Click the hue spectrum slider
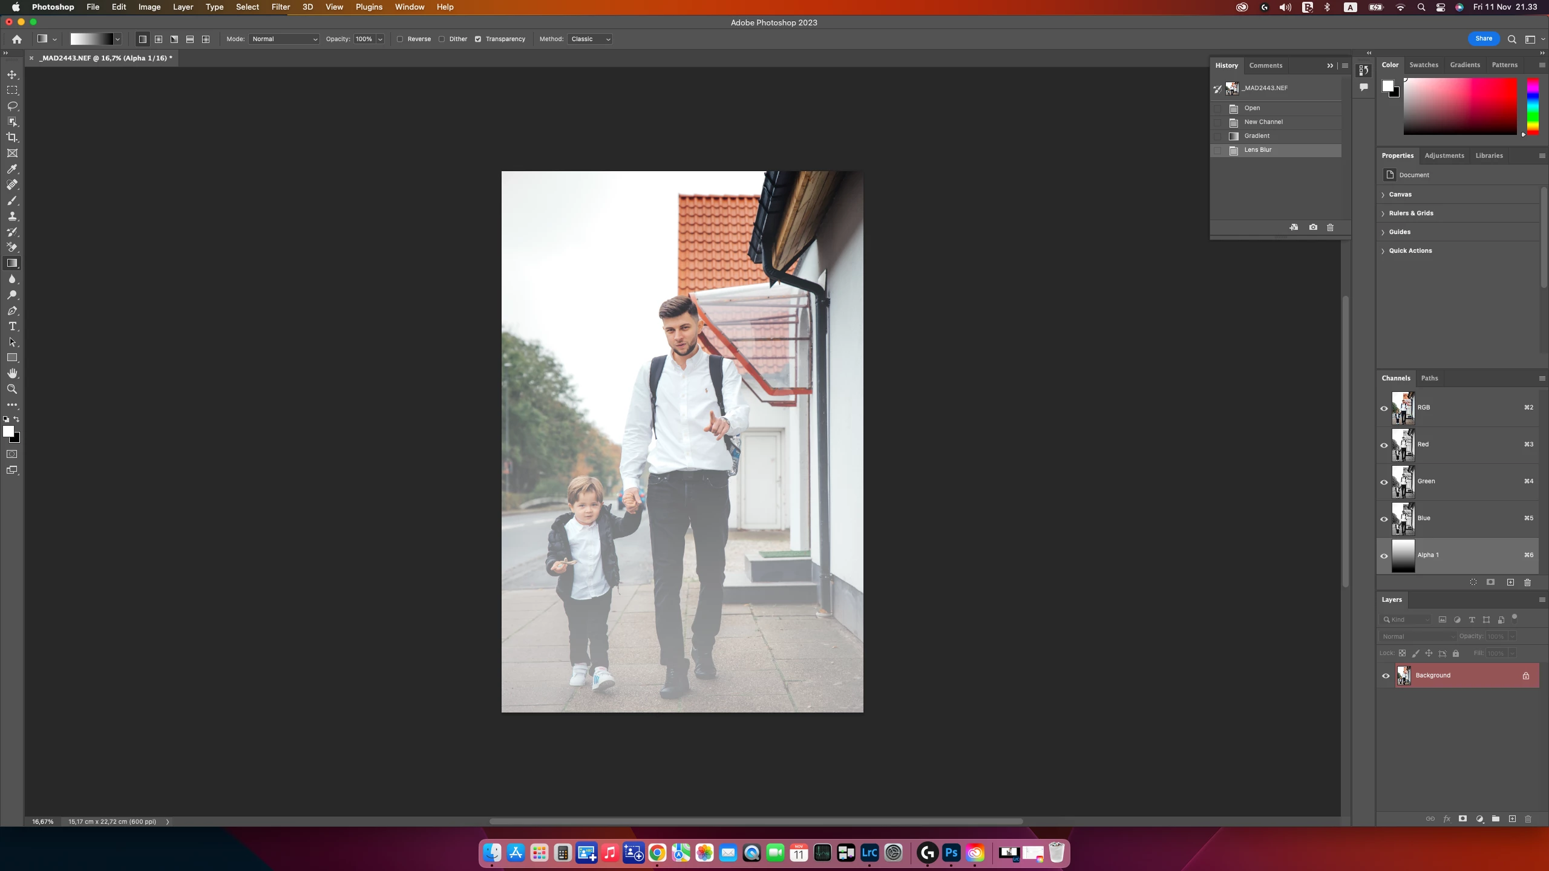 (x=1532, y=106)
